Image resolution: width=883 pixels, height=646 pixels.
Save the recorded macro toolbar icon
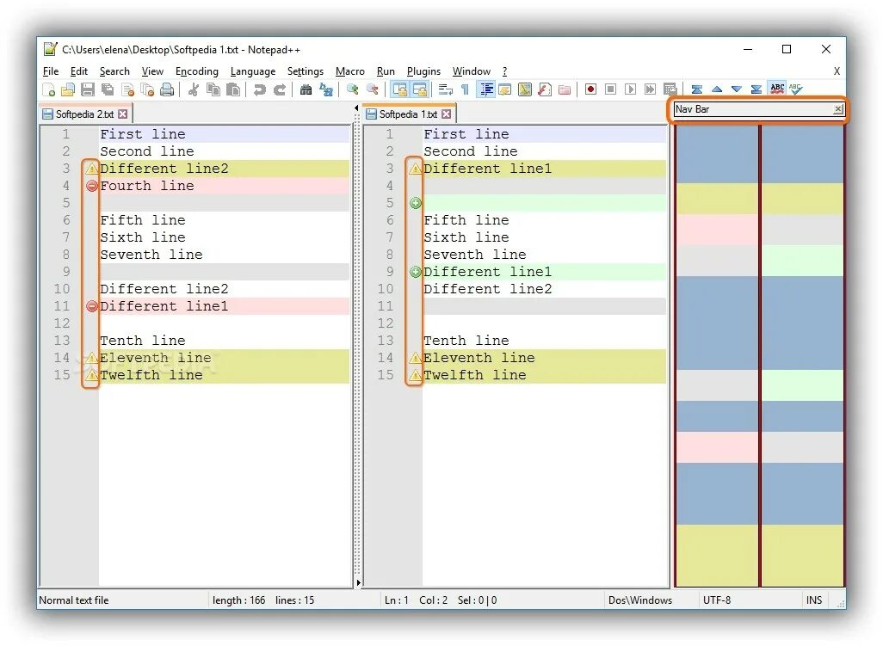click(670, 89)
